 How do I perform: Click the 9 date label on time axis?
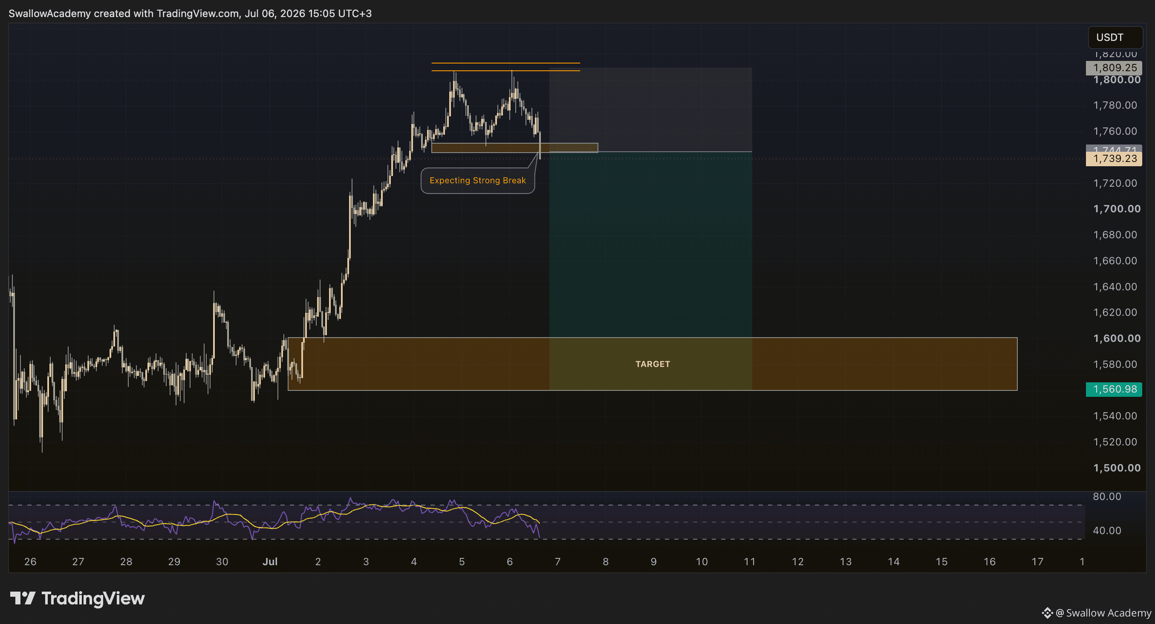(x=654, y=562)
